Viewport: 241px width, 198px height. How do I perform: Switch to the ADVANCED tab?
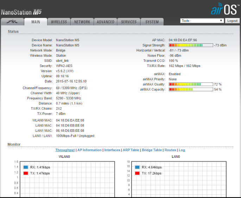tap(106, 22)
